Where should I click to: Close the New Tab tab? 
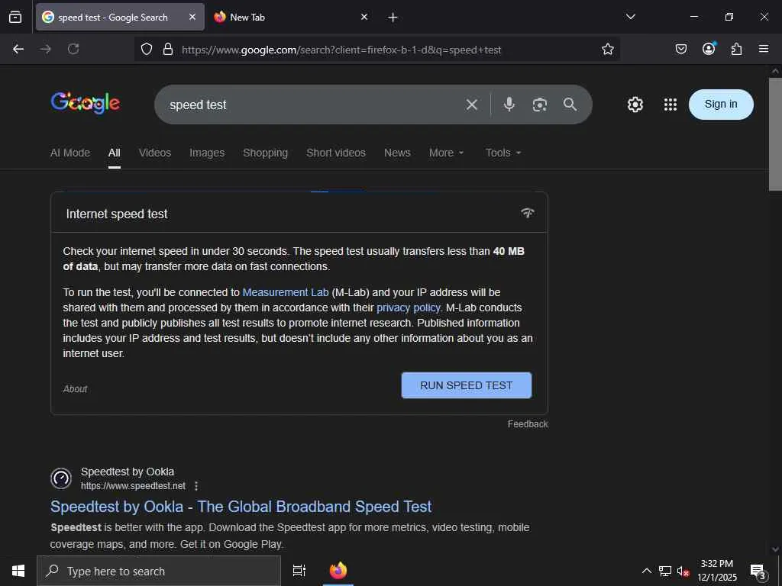pos(364,17)
